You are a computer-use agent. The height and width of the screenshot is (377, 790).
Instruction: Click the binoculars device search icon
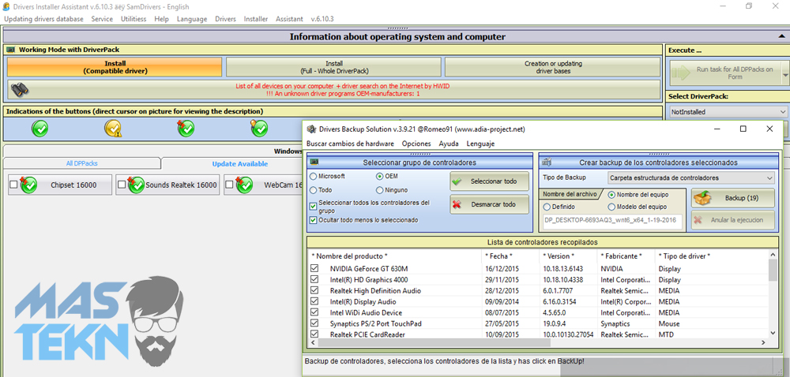point(20,89)
